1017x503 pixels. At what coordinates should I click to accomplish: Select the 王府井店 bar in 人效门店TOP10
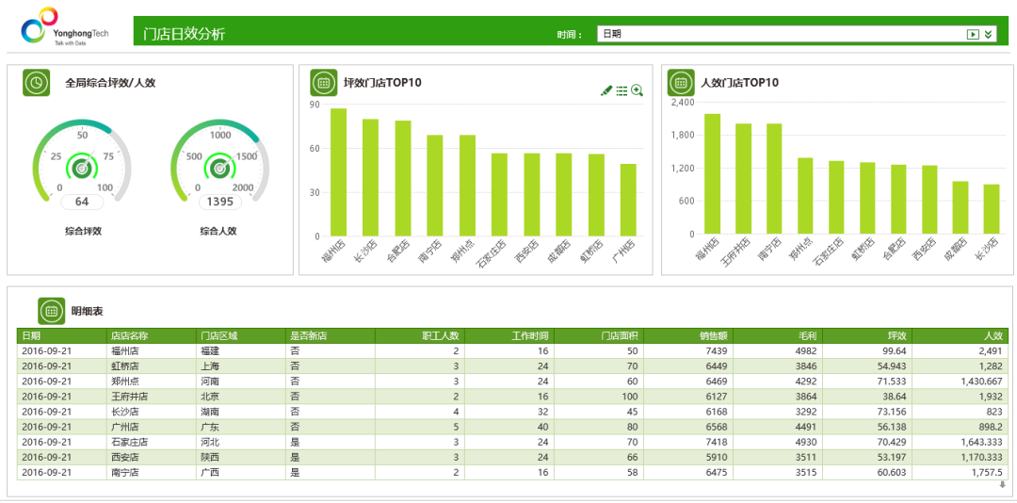pyautogui.click(x=743, y=178)
